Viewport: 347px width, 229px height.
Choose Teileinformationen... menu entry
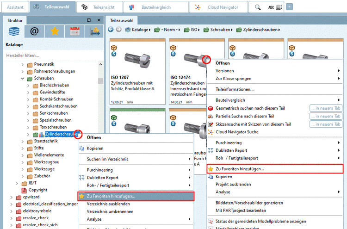pos(275,89)
